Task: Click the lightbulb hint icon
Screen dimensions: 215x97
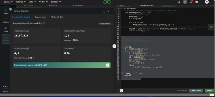Action: (x=121, y=91)
